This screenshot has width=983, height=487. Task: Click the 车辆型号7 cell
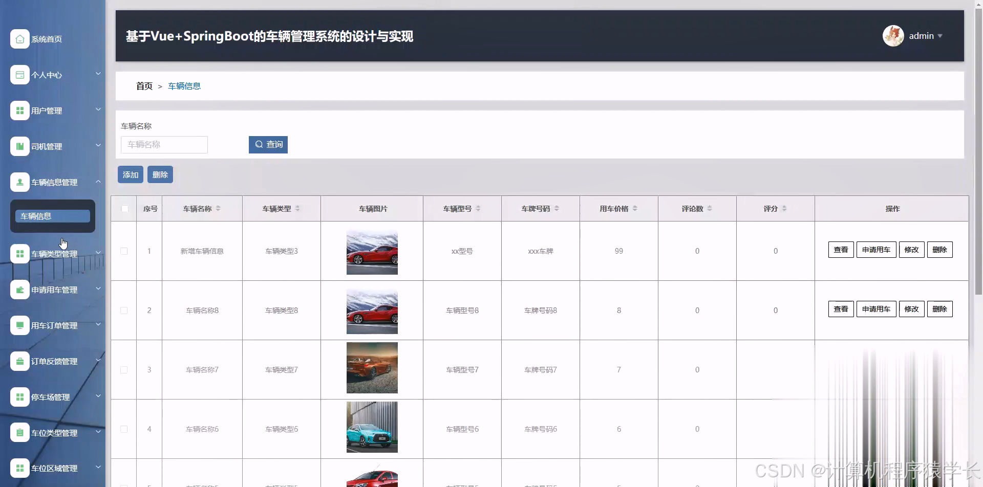[462, 370]
